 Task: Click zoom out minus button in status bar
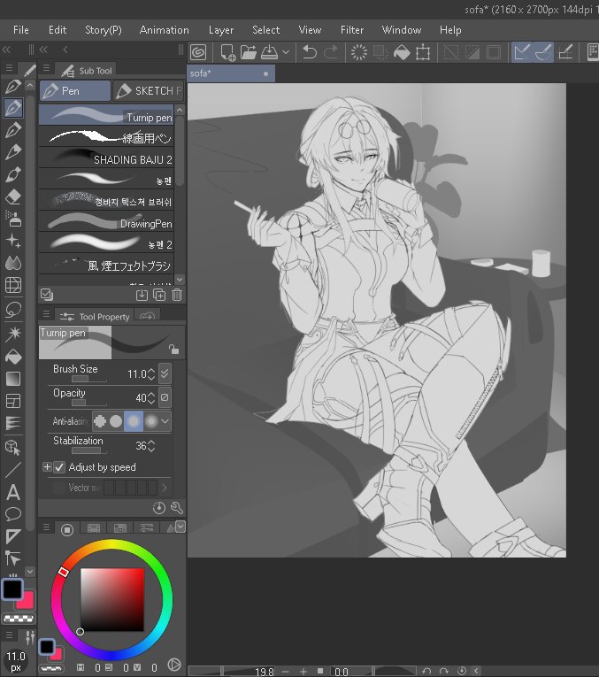pos(285,672)
